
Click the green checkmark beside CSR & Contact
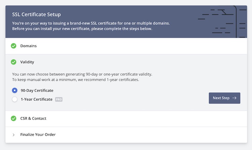tap(13, 118)
